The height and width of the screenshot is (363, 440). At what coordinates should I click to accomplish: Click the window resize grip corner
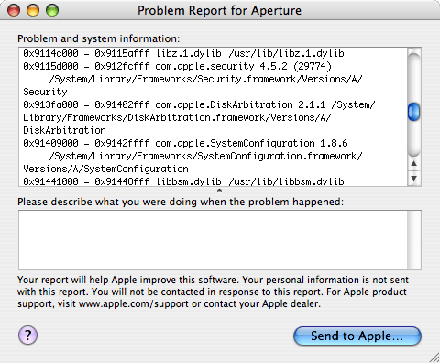434,357
